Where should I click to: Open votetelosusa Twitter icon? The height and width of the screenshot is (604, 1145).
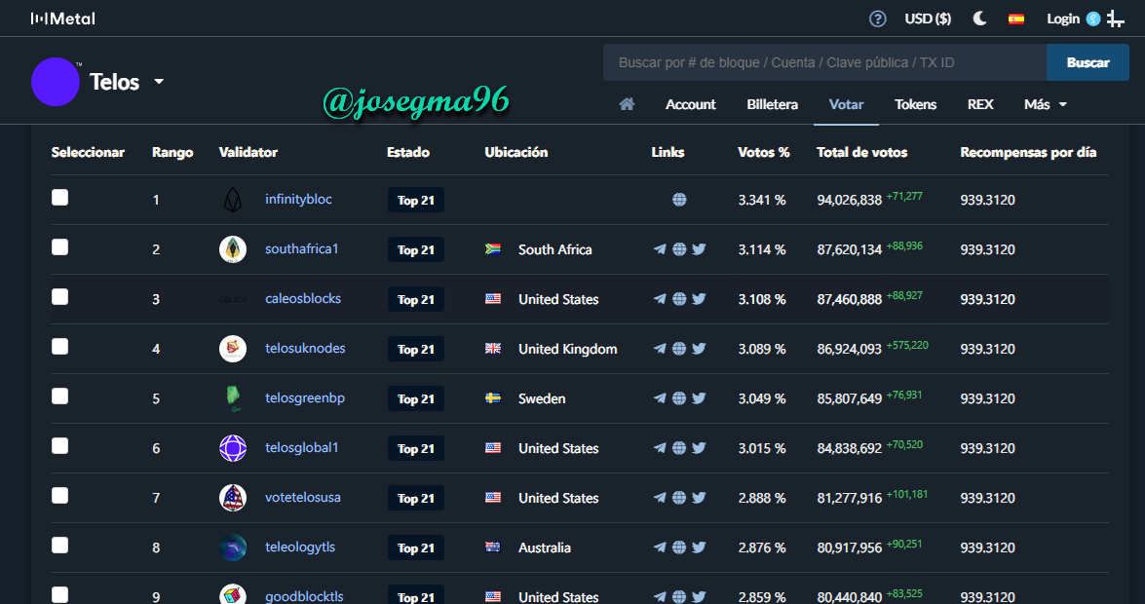point(699,498)
